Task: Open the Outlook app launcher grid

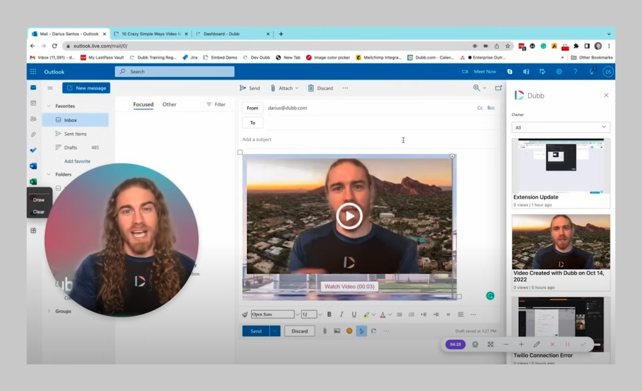Action: click(33, 72)
